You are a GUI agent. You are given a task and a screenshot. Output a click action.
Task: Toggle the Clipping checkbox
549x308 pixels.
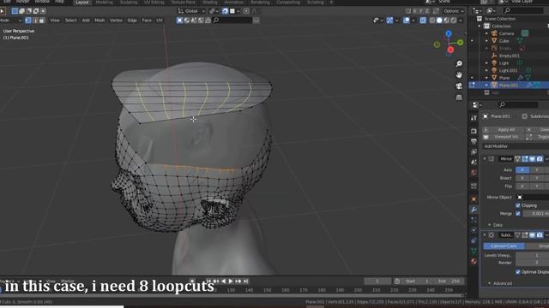tap(518, 205)
